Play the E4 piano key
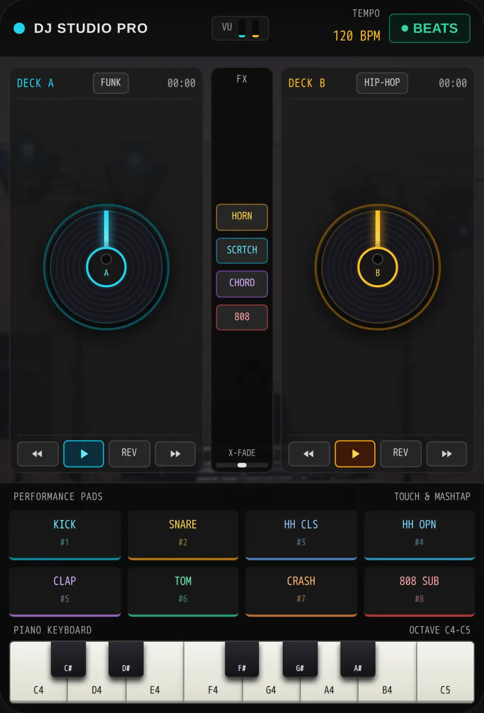The width and height of the screenshot is (484, 713). [155, 690]
